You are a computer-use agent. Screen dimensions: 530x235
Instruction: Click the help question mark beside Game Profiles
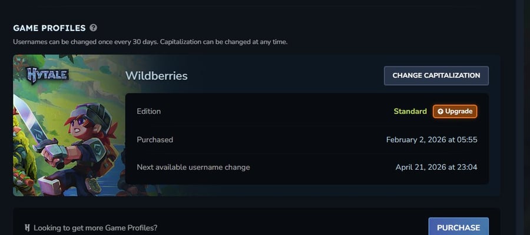click(x=93, y=28)
